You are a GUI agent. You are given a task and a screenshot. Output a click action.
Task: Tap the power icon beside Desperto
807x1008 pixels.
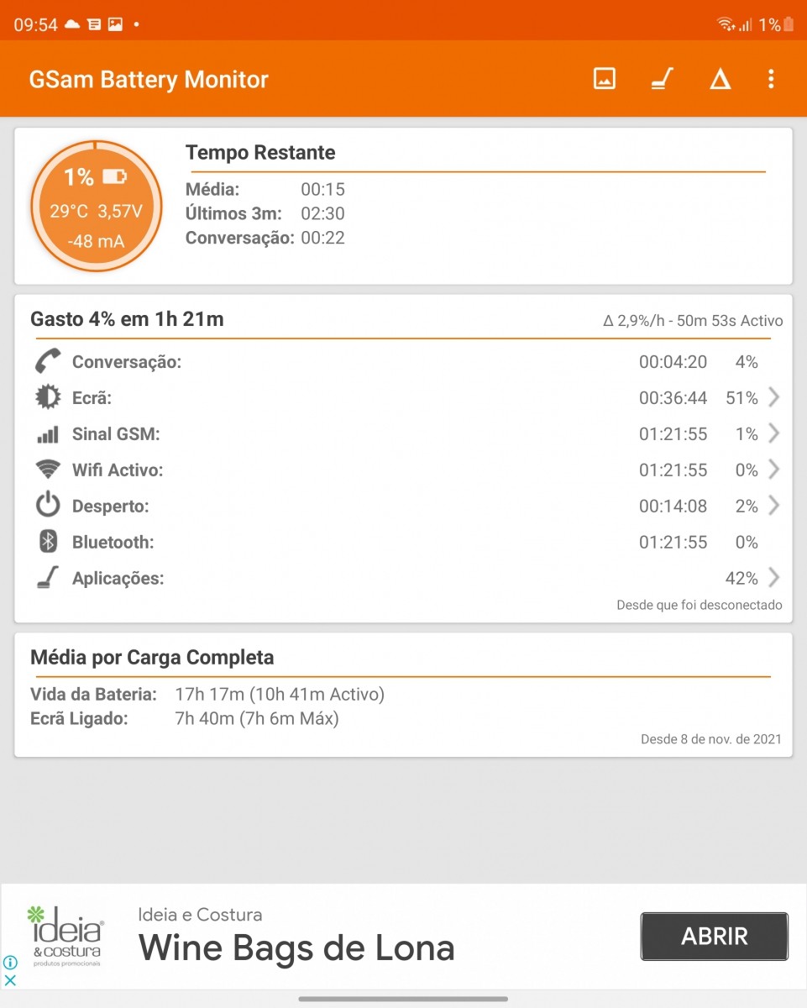[48, 506]
